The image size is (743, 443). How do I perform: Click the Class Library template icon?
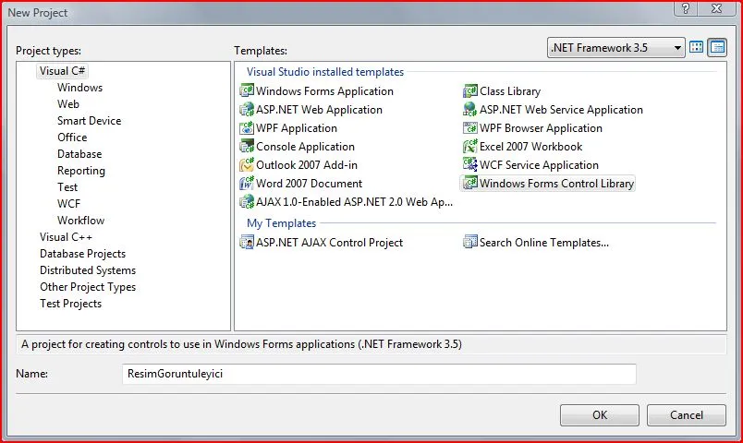[x=470, y=90]
